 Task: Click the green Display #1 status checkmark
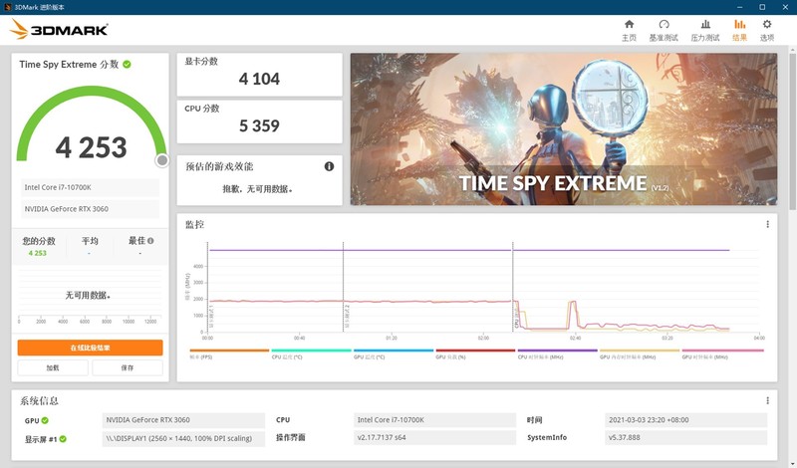click(x=63, y=438)
